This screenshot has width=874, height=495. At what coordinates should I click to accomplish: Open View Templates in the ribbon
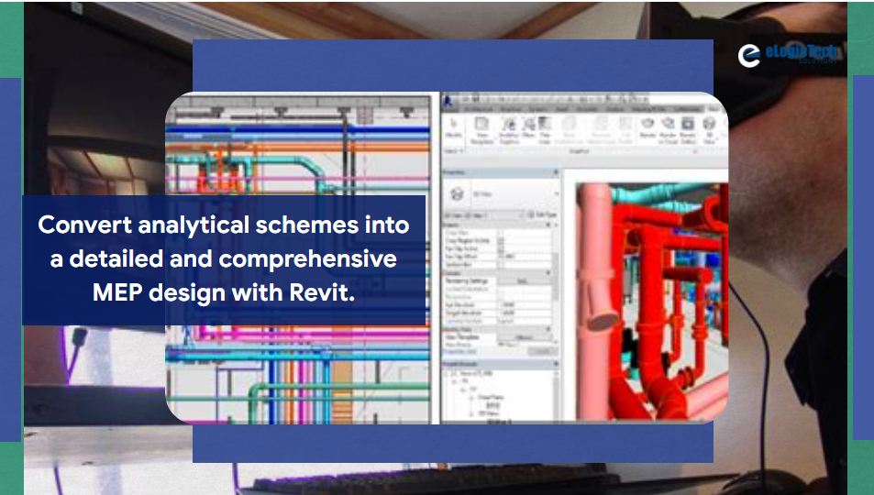[x=482, y=130]
